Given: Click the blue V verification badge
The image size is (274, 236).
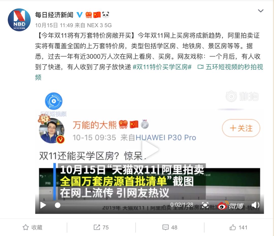Looking at the screenshot, I should tap(80, 15).
